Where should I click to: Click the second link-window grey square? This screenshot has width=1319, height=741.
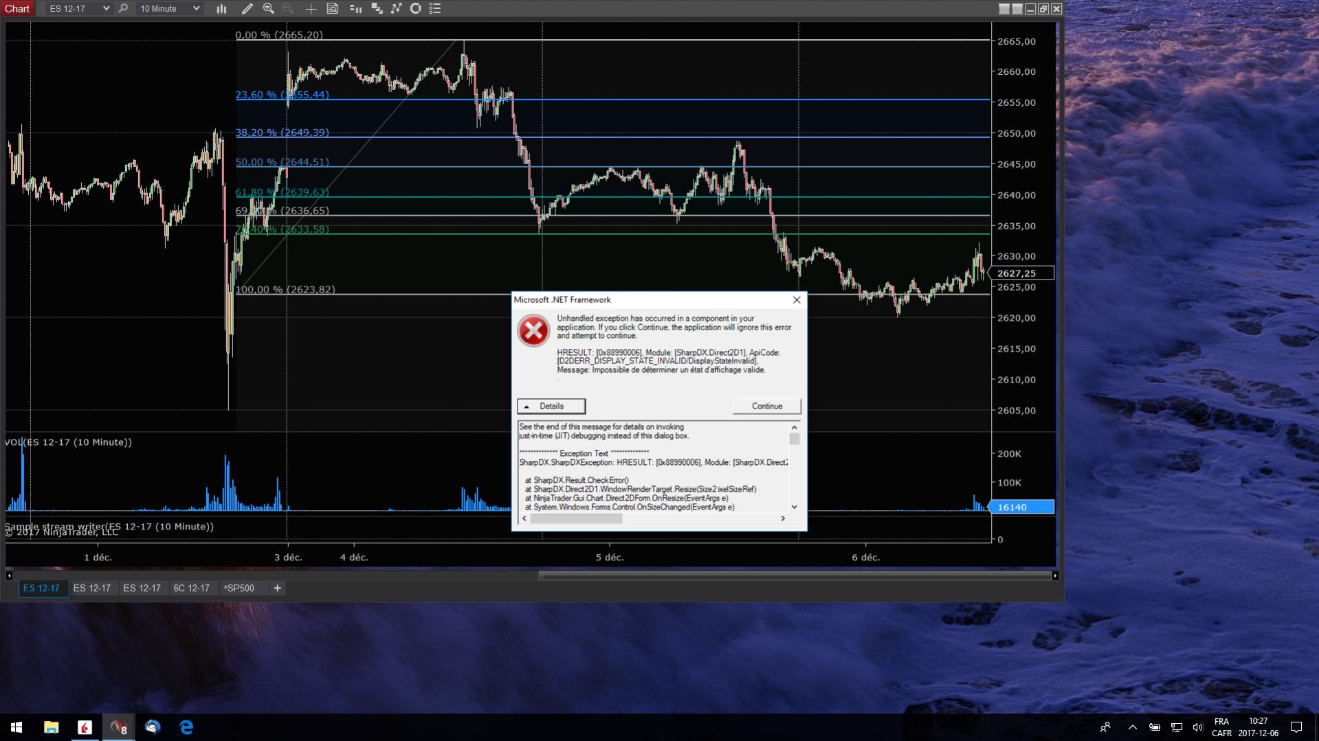[1017, 9]
